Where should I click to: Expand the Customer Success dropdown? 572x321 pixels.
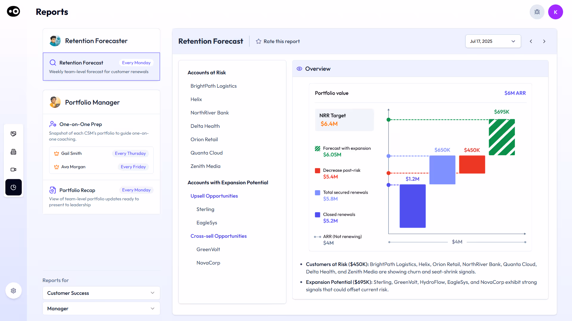coord(101,293)
